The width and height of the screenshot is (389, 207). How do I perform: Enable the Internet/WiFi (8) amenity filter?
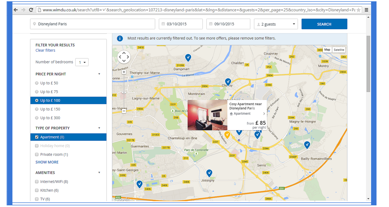37,182
